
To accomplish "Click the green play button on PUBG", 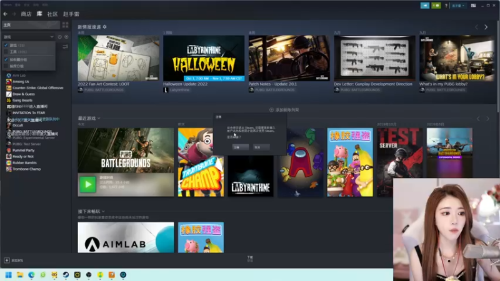I will pos(87,184).
